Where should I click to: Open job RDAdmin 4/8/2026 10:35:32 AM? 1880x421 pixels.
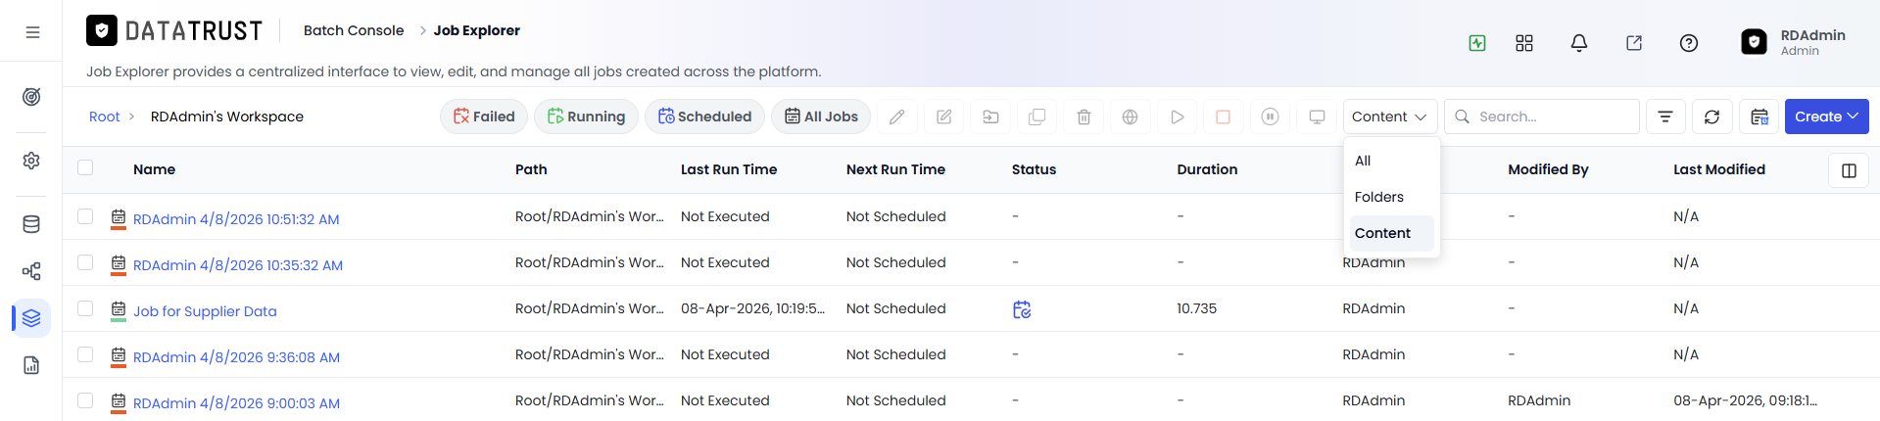point(238,265)
